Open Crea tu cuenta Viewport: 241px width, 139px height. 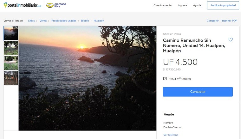pos(162,5)
